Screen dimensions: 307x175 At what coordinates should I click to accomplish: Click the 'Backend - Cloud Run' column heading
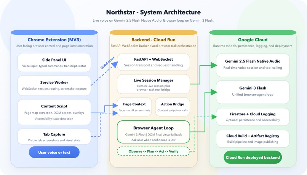153,39
